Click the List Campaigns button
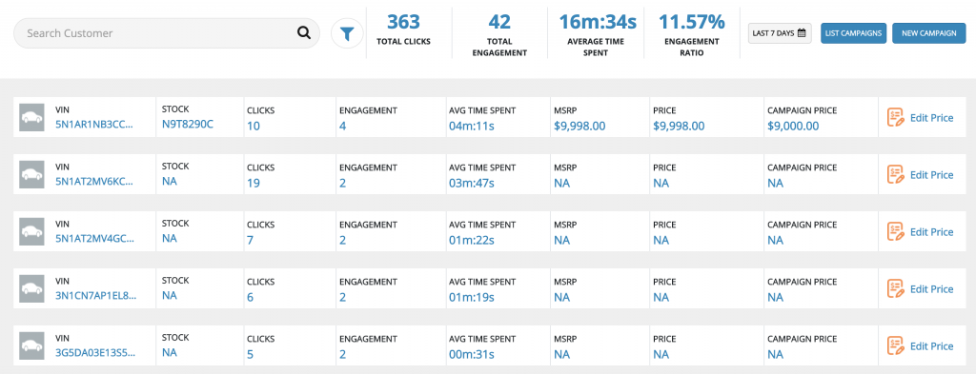Screen dimensions: 976x374 [854, 33]
